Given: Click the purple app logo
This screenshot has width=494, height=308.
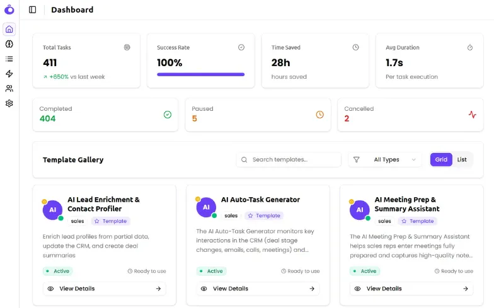Looking at the screenshot, I should pos(9,9).
